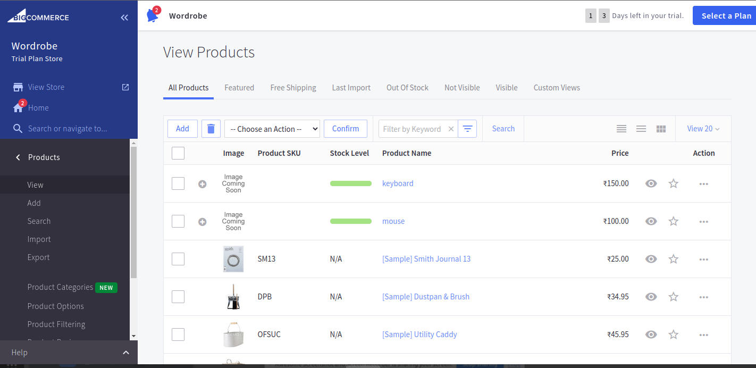Switch to expanded list view icon

[621, 129]
